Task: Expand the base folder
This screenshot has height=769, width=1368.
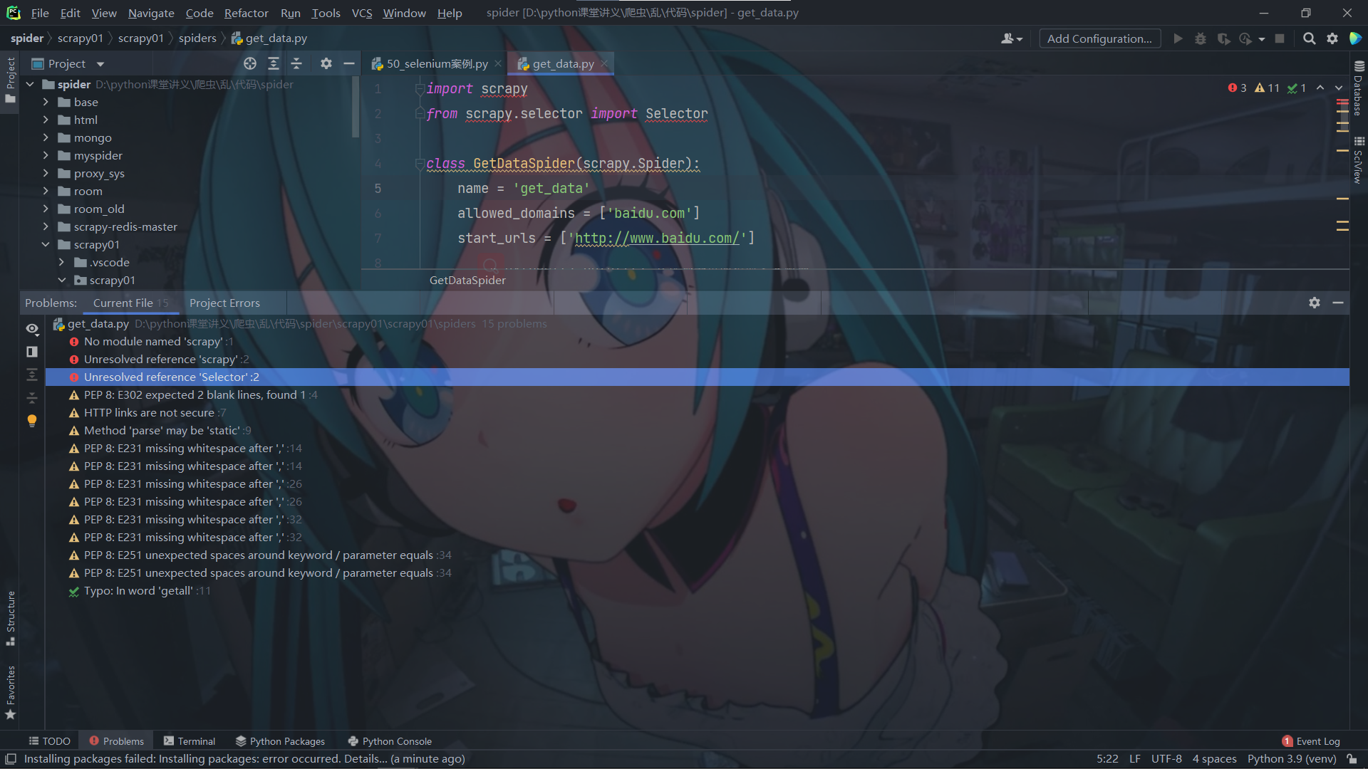Action: coord(46,102)
